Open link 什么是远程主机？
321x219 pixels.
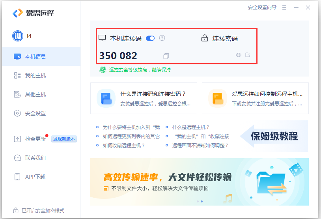pyautogui.click(x=191, y=127)
